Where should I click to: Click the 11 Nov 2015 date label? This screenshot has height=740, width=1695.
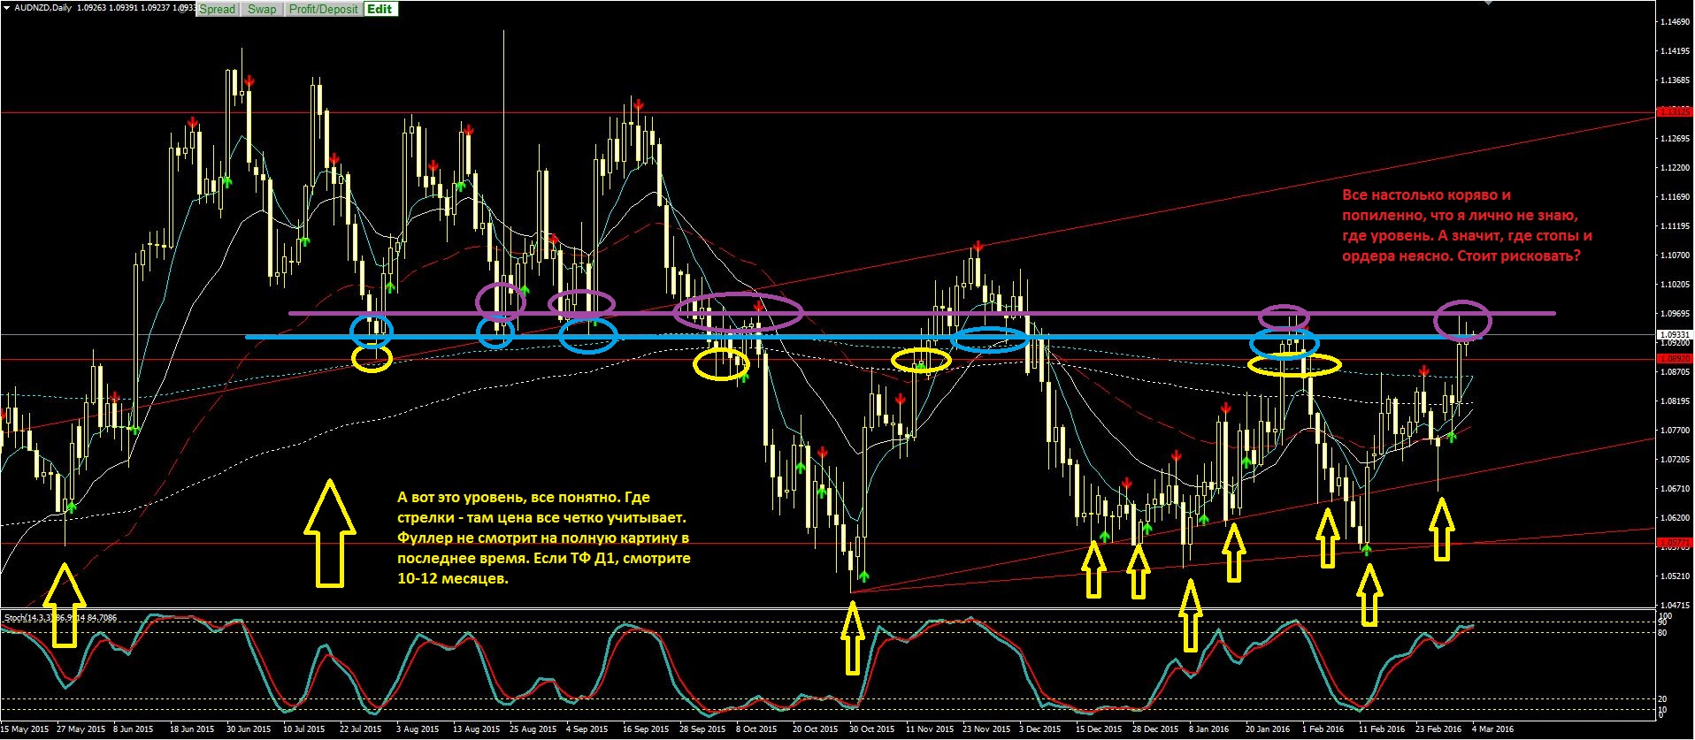click(930, 729)
